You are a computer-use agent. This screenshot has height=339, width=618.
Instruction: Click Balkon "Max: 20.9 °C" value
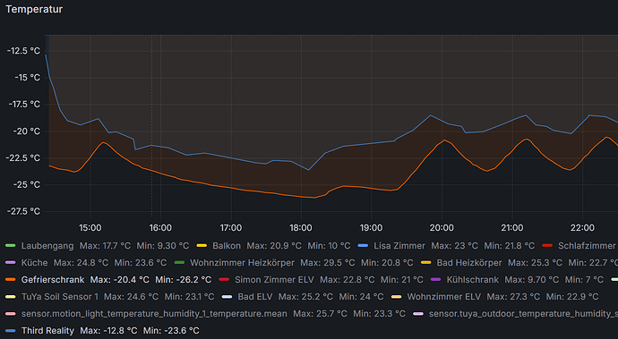click(274, 246)
